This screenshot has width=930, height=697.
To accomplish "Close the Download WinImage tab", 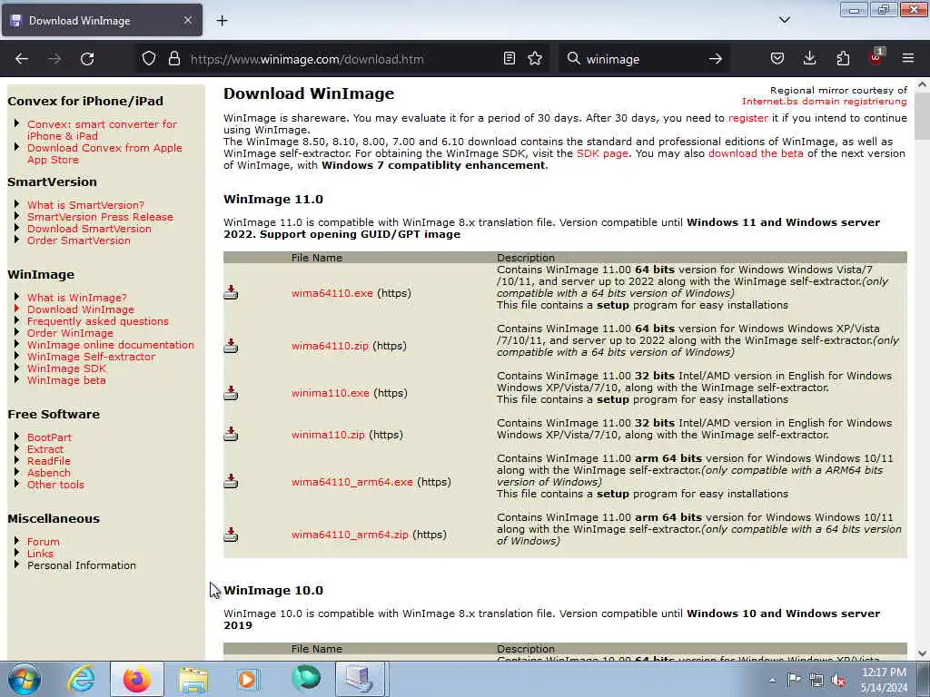I will tap(187, 21).
